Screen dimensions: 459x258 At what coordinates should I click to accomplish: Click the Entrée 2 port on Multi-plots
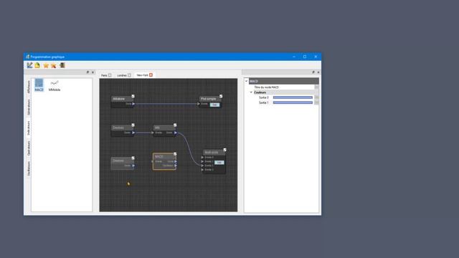click(202, 166)
